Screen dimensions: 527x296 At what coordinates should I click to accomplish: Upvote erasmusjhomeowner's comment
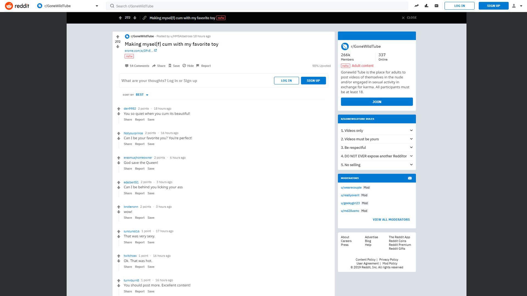click(119, 158)
